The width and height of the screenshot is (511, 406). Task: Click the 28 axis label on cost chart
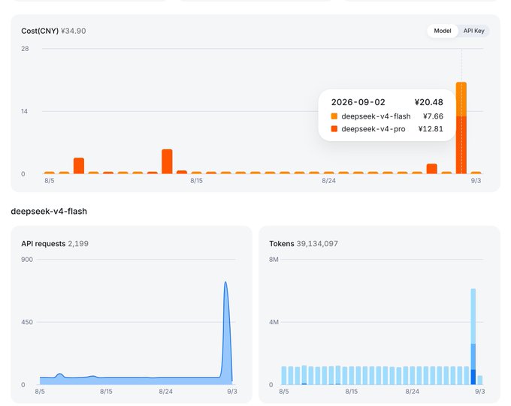pyautogui.click(x=25, y=49)
